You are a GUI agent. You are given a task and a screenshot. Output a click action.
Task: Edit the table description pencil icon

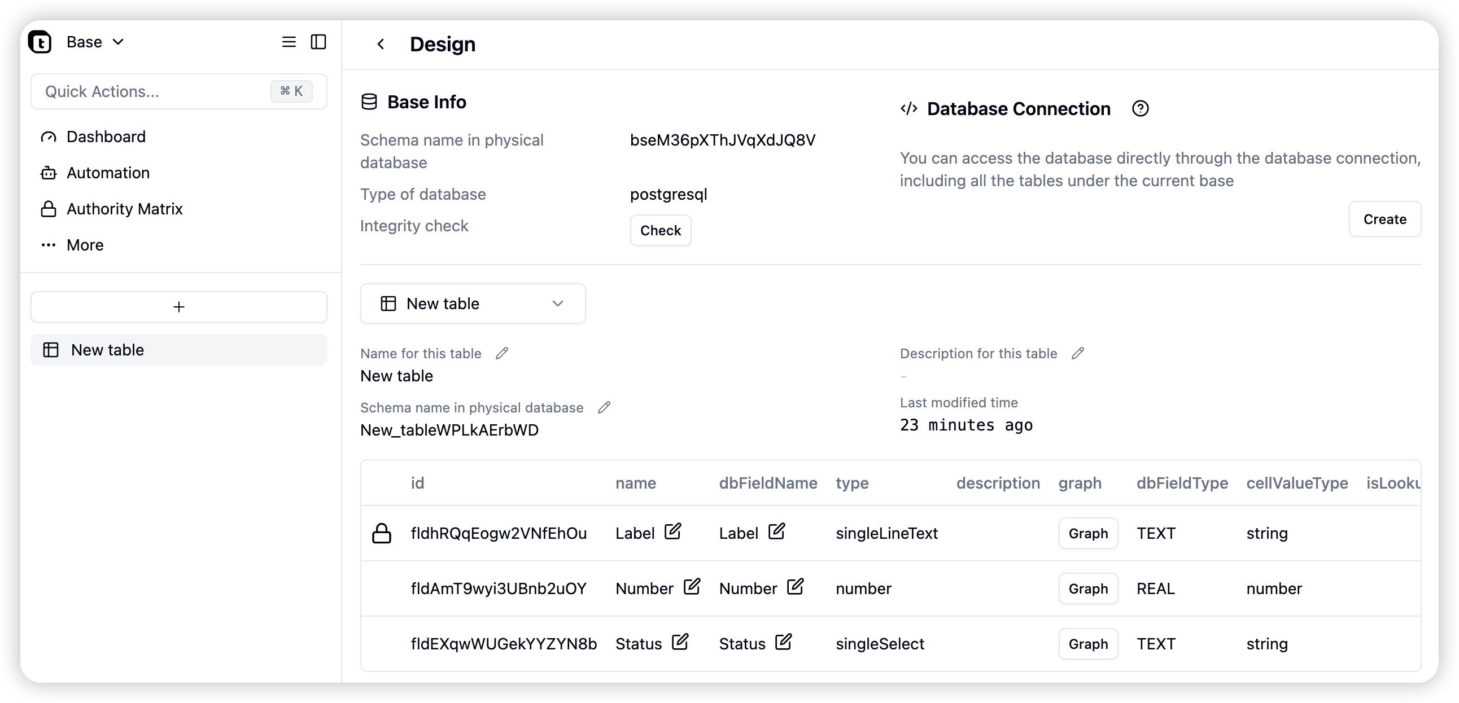[1078, 353]
